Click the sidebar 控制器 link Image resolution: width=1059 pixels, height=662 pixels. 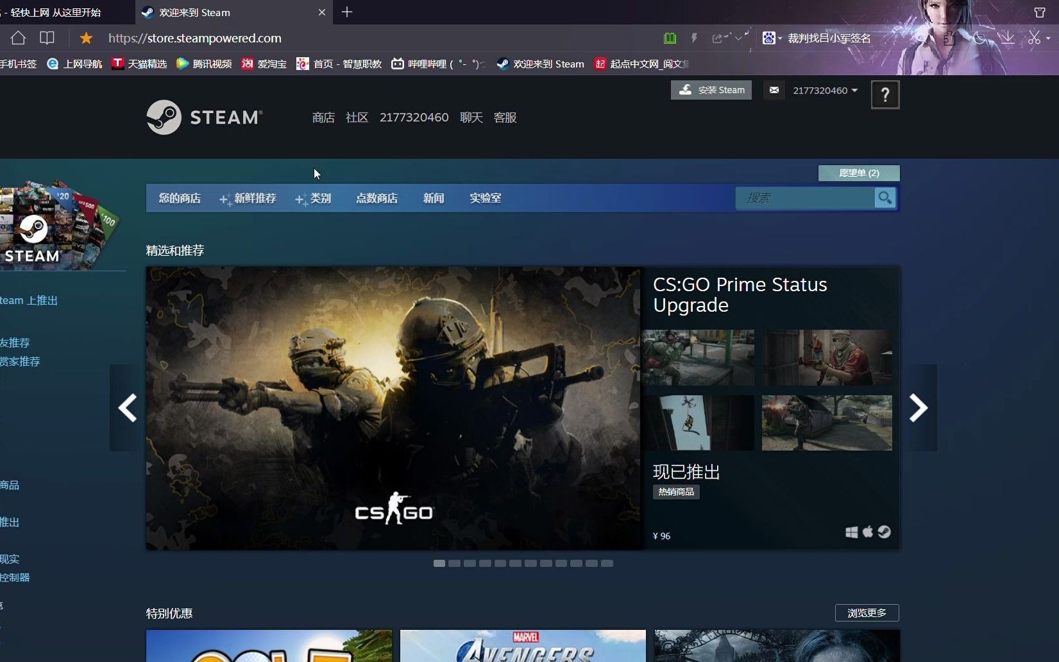click(15, 577)
